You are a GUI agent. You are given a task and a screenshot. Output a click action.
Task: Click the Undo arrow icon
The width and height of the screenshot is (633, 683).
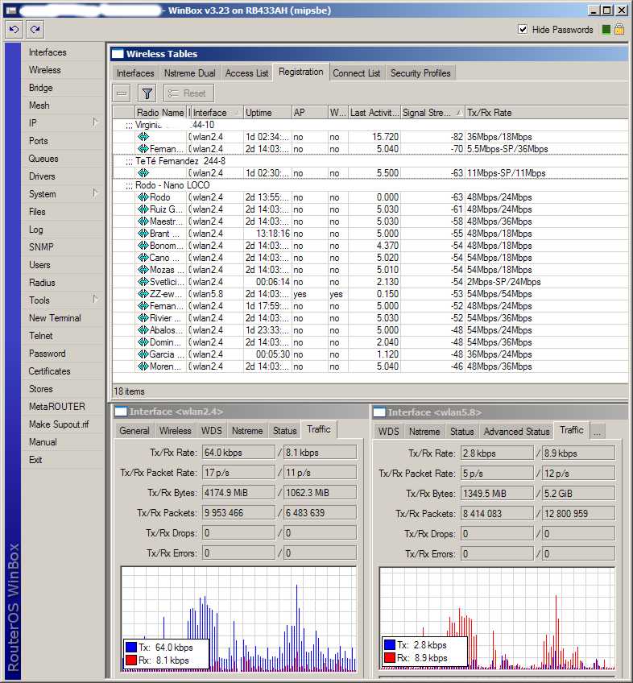pyautogui.click(x=14, y=30)
